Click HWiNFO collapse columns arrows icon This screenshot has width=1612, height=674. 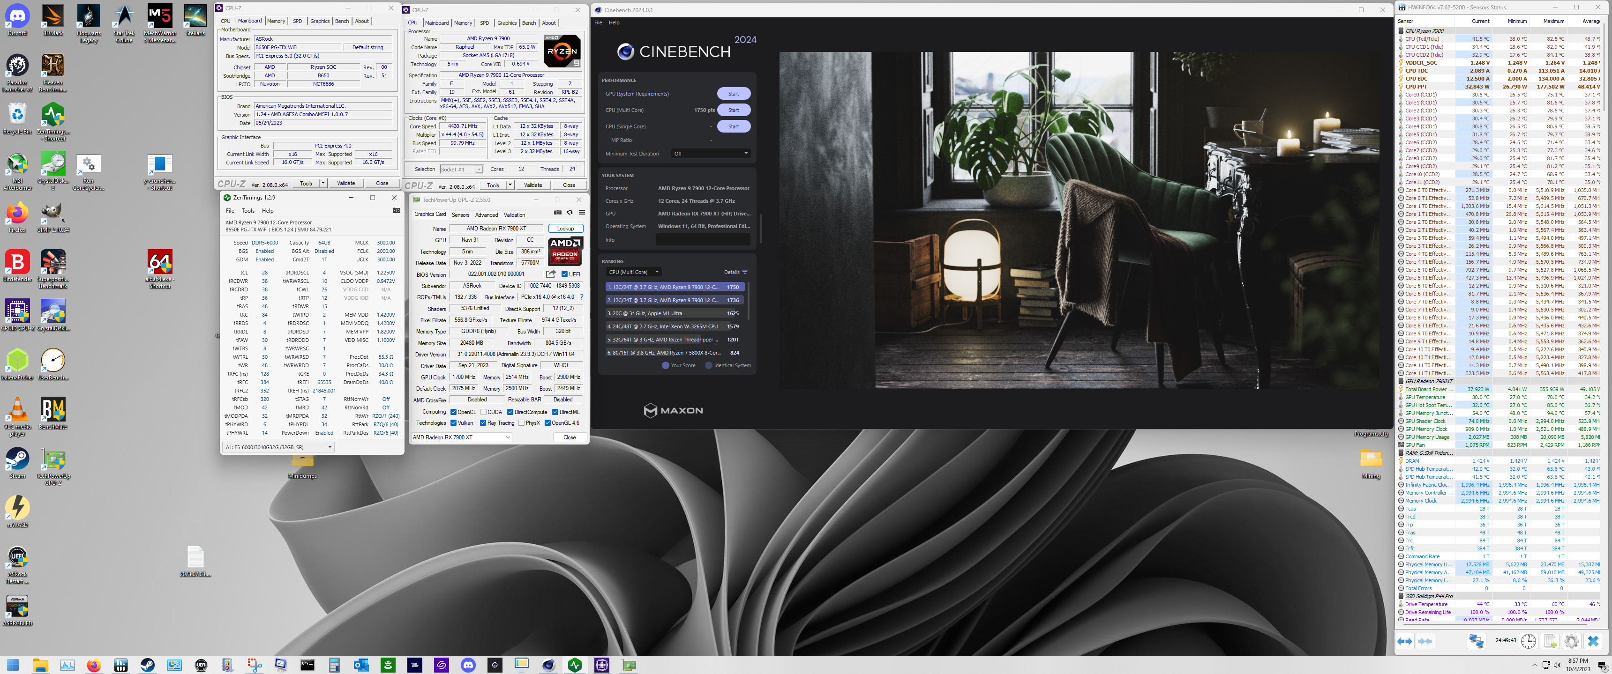[x=1425, y=641]
